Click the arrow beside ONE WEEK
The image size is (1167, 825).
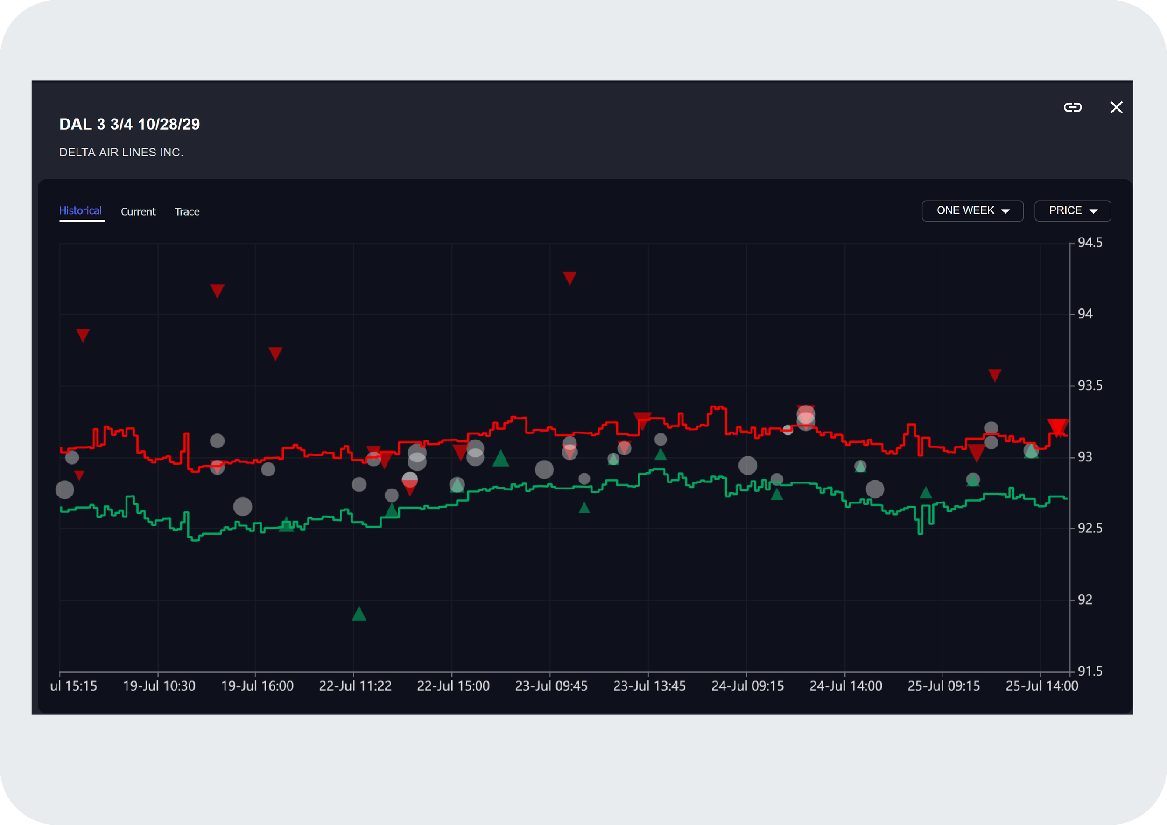1005,211
